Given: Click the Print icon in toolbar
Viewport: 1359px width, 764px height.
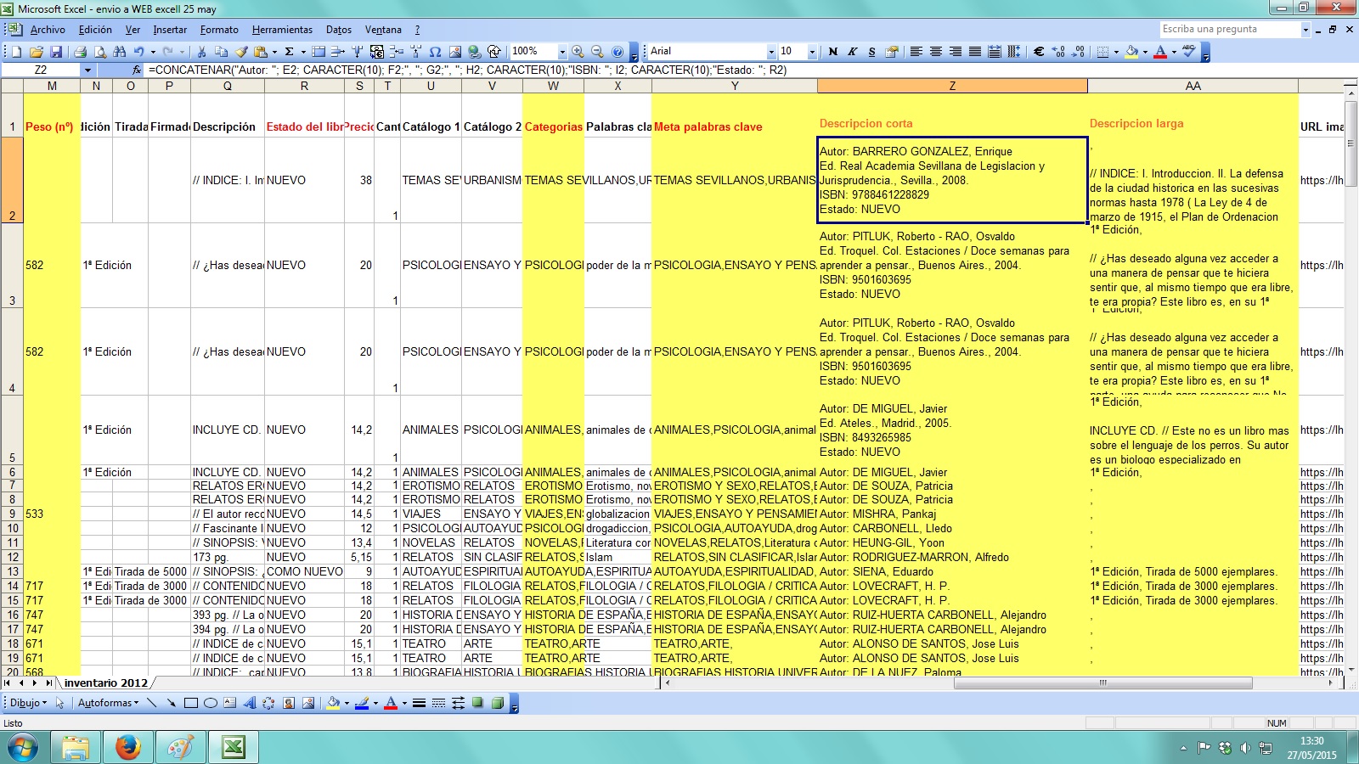Looking at the screenshot, I should pos(81,52).
